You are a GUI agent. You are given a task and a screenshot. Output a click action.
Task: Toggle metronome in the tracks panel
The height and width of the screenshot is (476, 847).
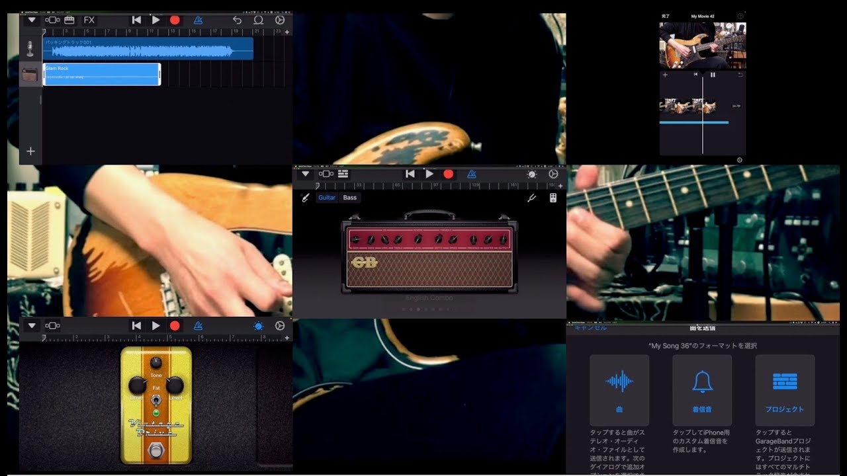tap(199, 20)
